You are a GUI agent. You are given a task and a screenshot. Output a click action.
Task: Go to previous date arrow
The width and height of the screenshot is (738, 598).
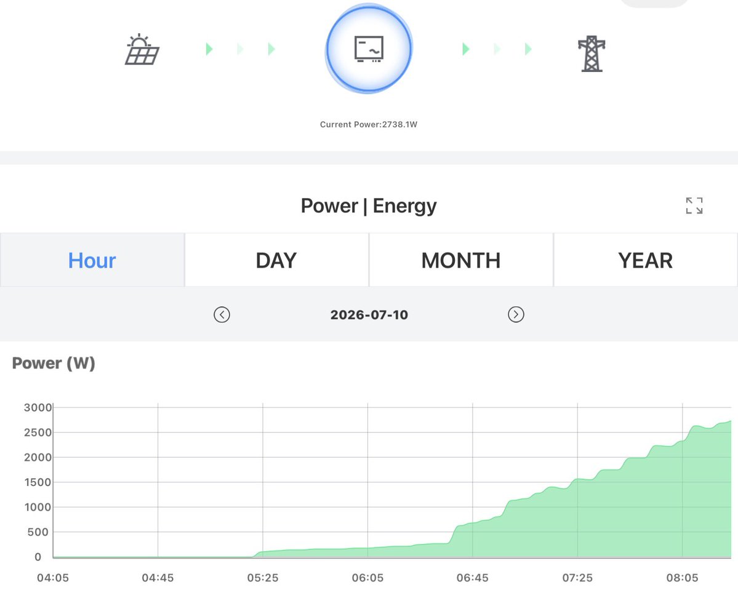[222, 314]
